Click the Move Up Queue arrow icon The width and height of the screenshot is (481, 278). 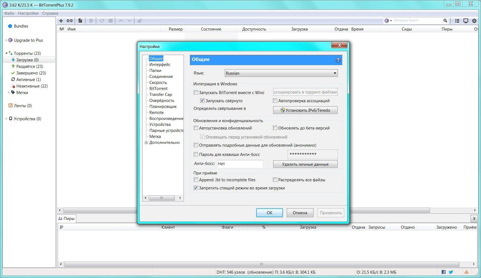[121, 21]
